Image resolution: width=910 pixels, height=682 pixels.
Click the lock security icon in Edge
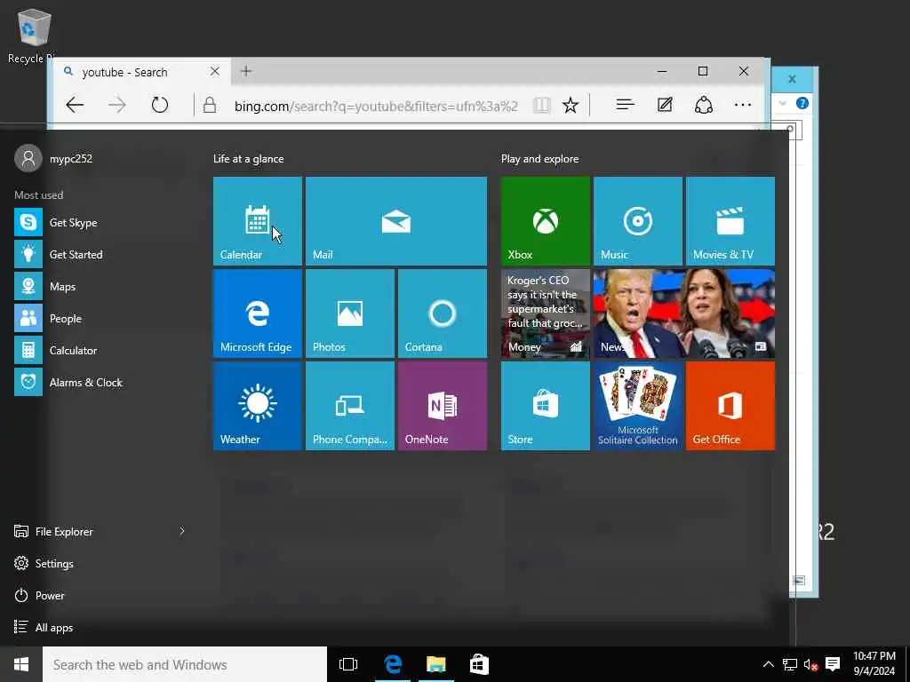point(210,105)
